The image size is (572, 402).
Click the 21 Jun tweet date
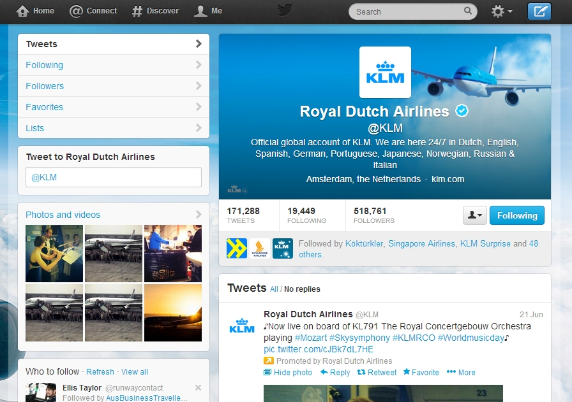point(531,315)
